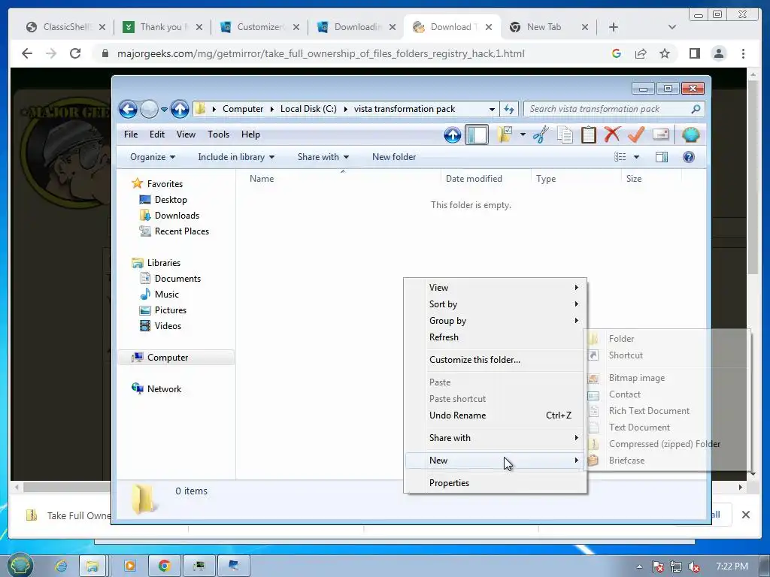Click the Change your view icon
The image size is (770, 577).
point(620,157)
